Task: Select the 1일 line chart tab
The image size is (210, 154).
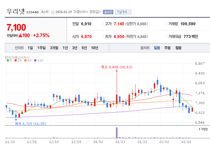Action: click(30, 48)
